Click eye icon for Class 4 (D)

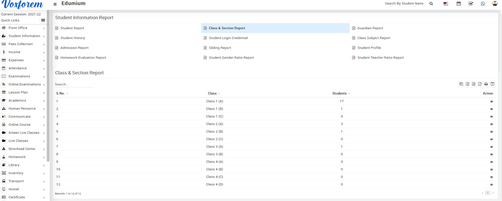tap(491, 184)
